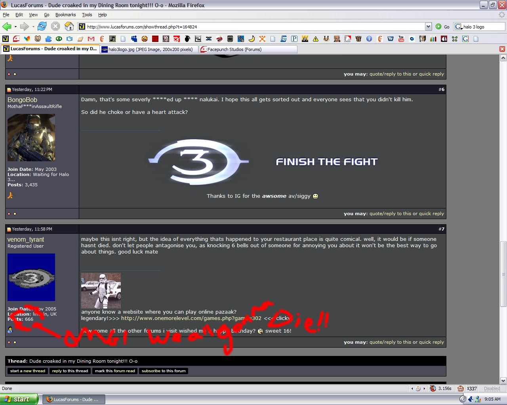Screen dimensions: 507x405
Task: Open venom_tyrant's user profile link
Action: tap(26, 239)
